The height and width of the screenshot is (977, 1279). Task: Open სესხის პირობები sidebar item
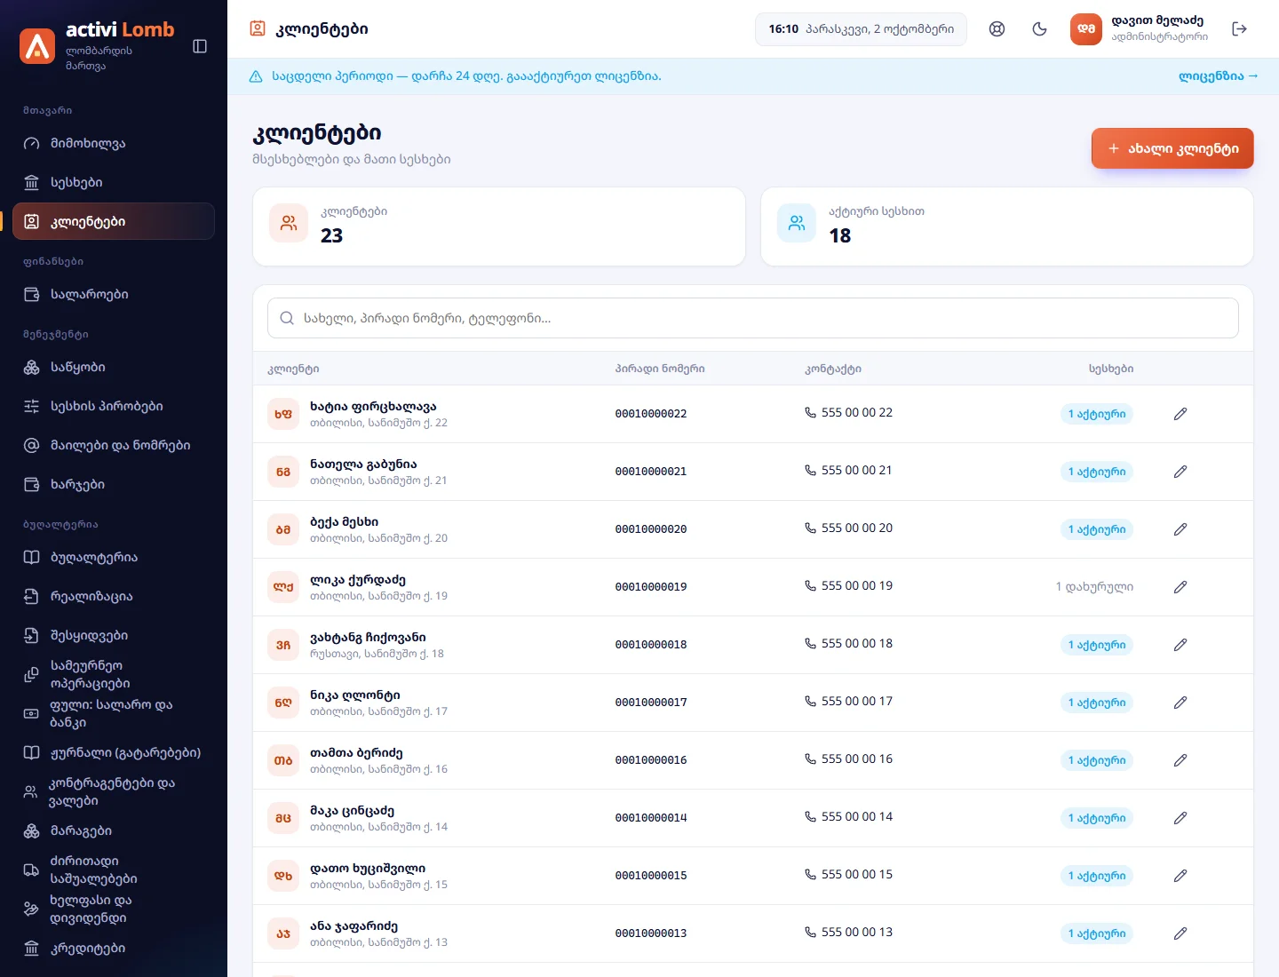pyautogui.click(x=114, y=406)
